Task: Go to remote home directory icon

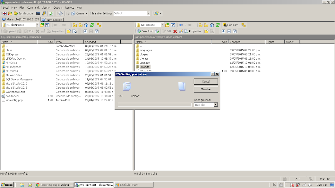Action: point(212,25)
